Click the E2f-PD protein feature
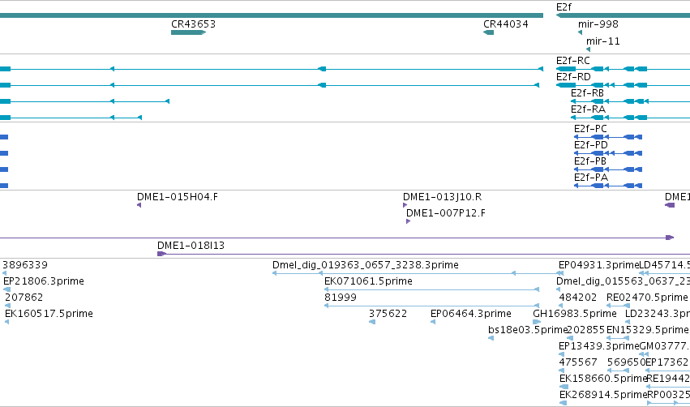This screenshot has width=690, height=407. (608, 153)
